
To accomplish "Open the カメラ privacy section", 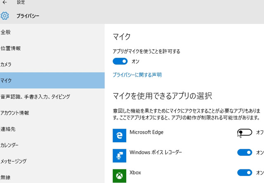I will click(52, 64).
